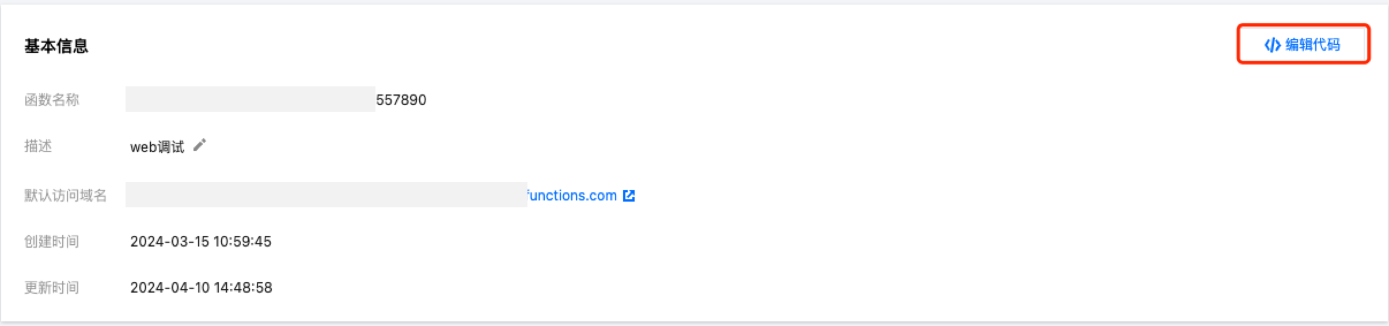Click the code brackets icon in 编辑代码
The height and width of the screenshot is (326, 1389).
[x=1272, y=45]
